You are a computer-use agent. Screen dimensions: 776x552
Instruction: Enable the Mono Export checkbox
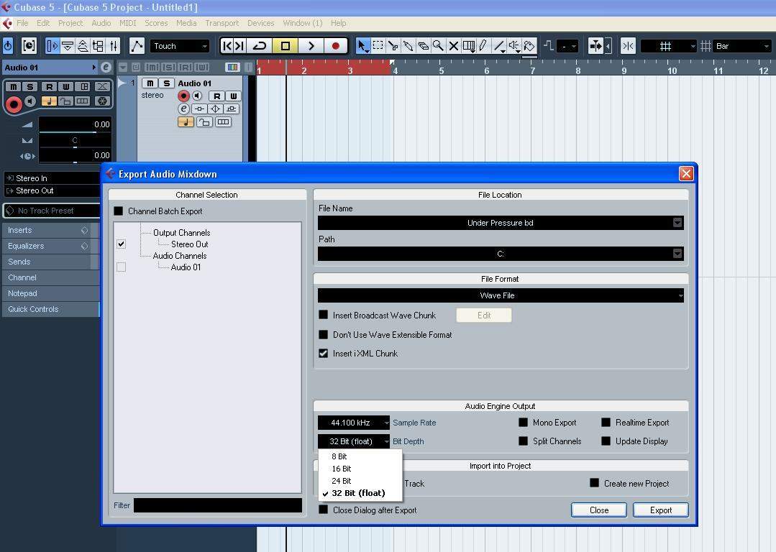(x=524, y=423)
